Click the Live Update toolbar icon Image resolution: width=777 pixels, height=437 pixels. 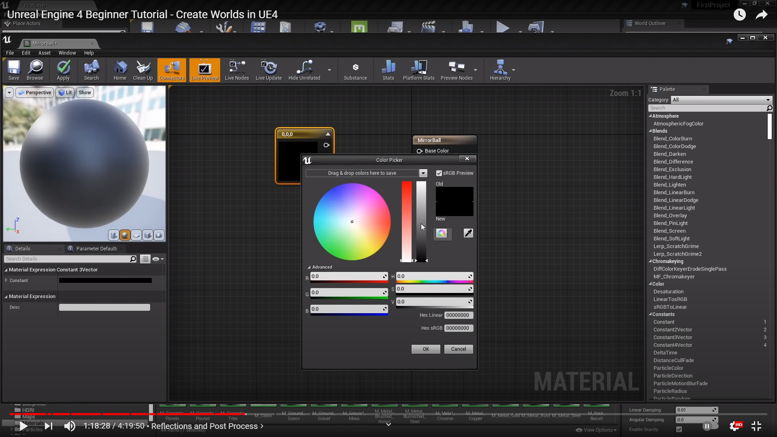coord(268,70)
